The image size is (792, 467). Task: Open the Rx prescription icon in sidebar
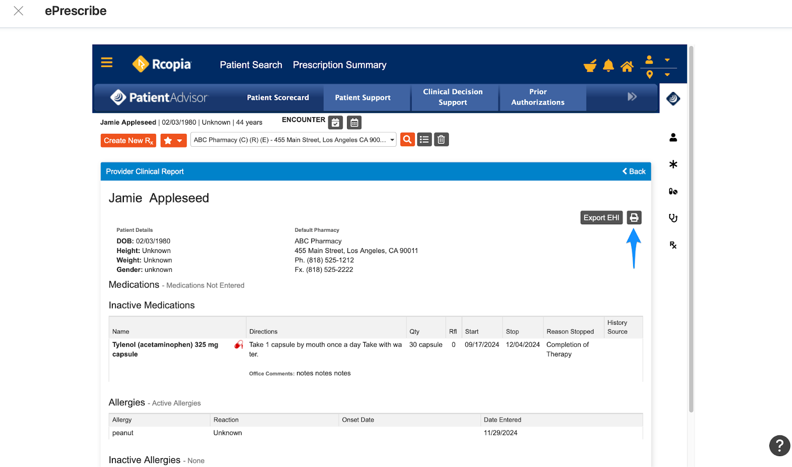coord(673,245)
